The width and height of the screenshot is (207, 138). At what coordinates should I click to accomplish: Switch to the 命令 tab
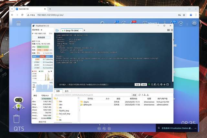pyautogui.click(x=67, y=91)
